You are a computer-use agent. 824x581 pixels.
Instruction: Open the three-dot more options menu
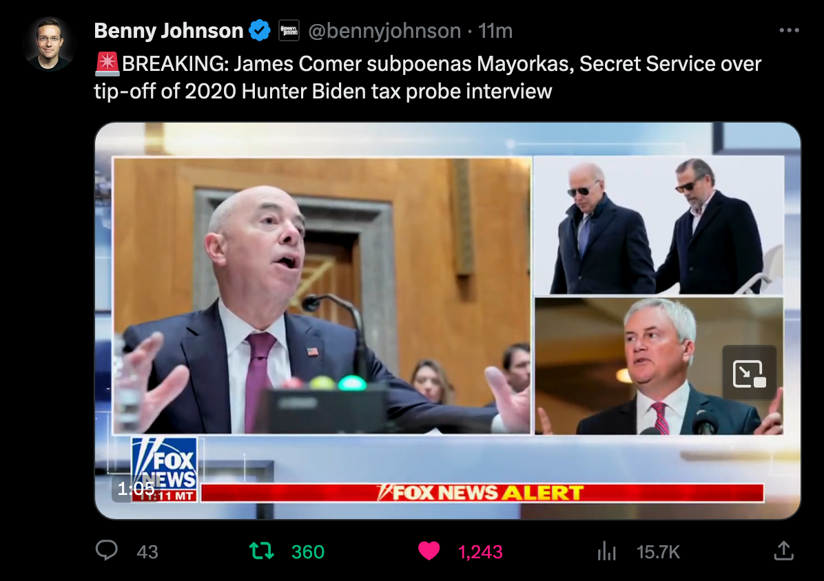790,30
